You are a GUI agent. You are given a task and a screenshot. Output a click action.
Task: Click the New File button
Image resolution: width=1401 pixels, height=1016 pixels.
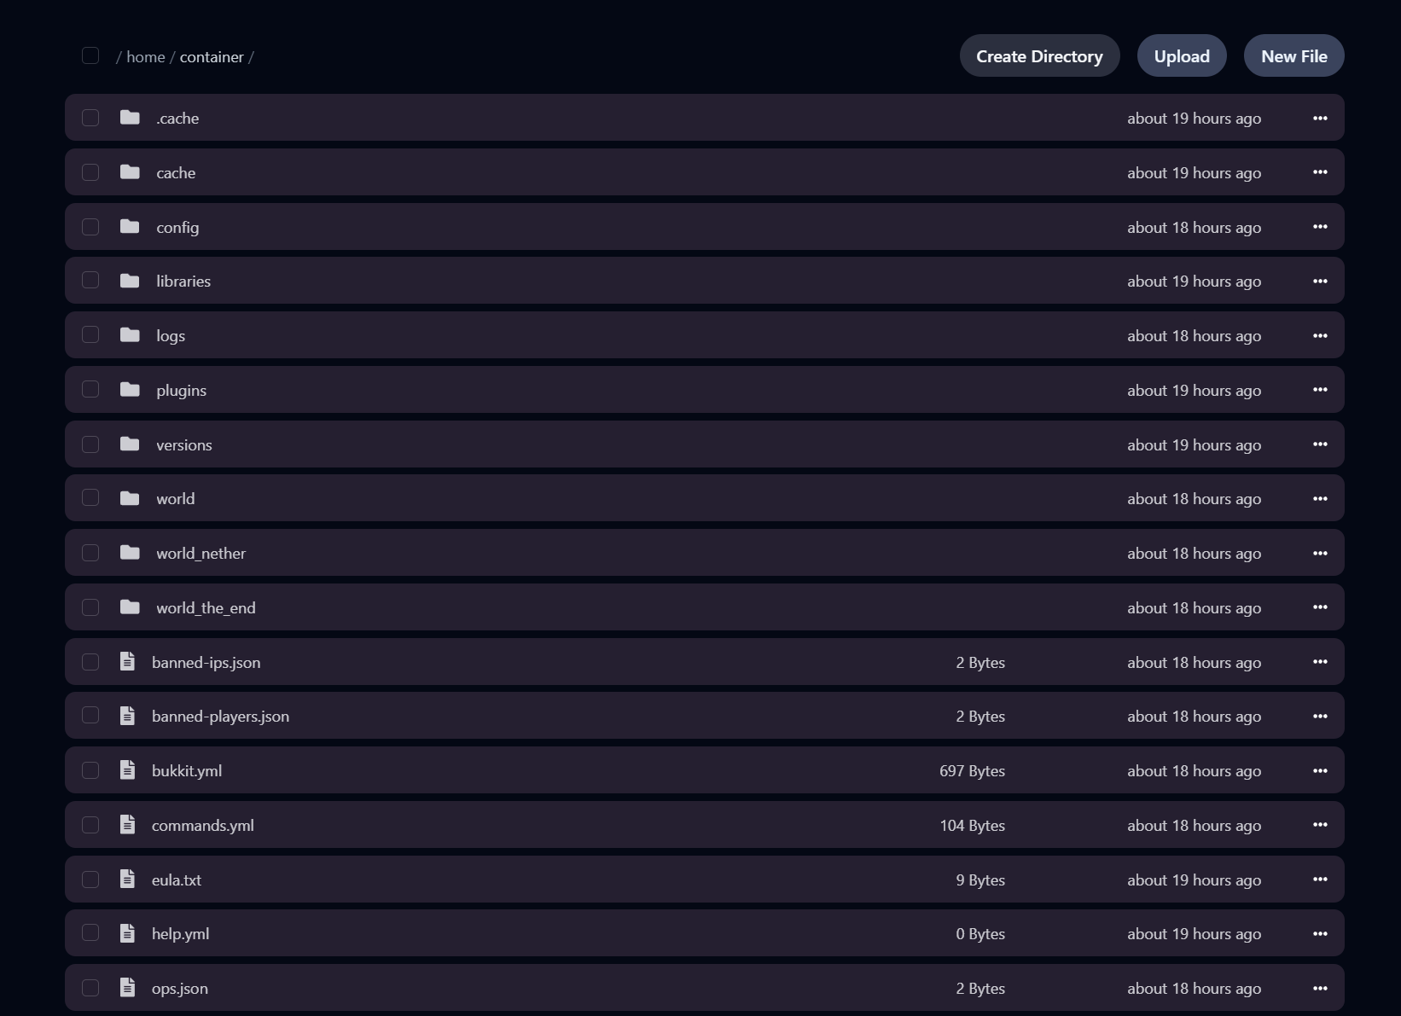tap(1293, 55)
